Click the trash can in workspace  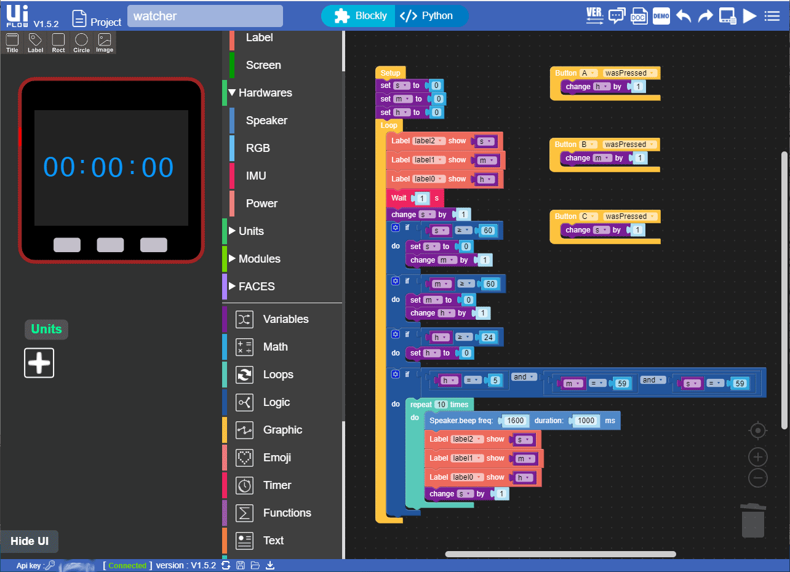click(753, 520)
